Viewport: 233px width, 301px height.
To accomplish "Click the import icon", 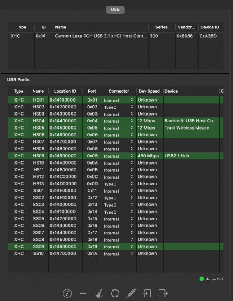I will [x=147, y=293].
